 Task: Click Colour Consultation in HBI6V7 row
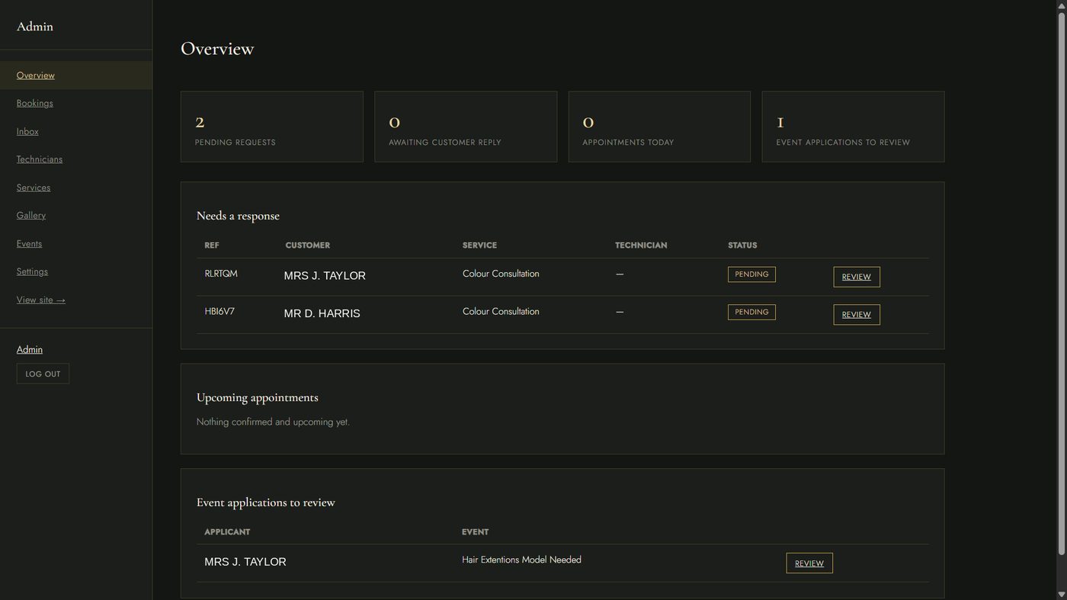pyautogui.click(x=501, y=312)
